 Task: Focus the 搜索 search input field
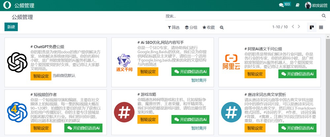pyautogui.click(x=243, y=16)
